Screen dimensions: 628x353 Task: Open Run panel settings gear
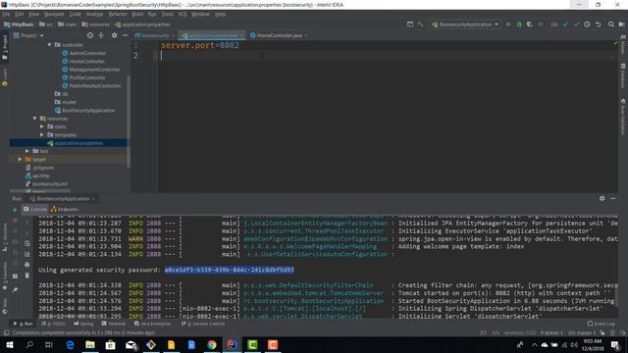click(x=602, y=198)
